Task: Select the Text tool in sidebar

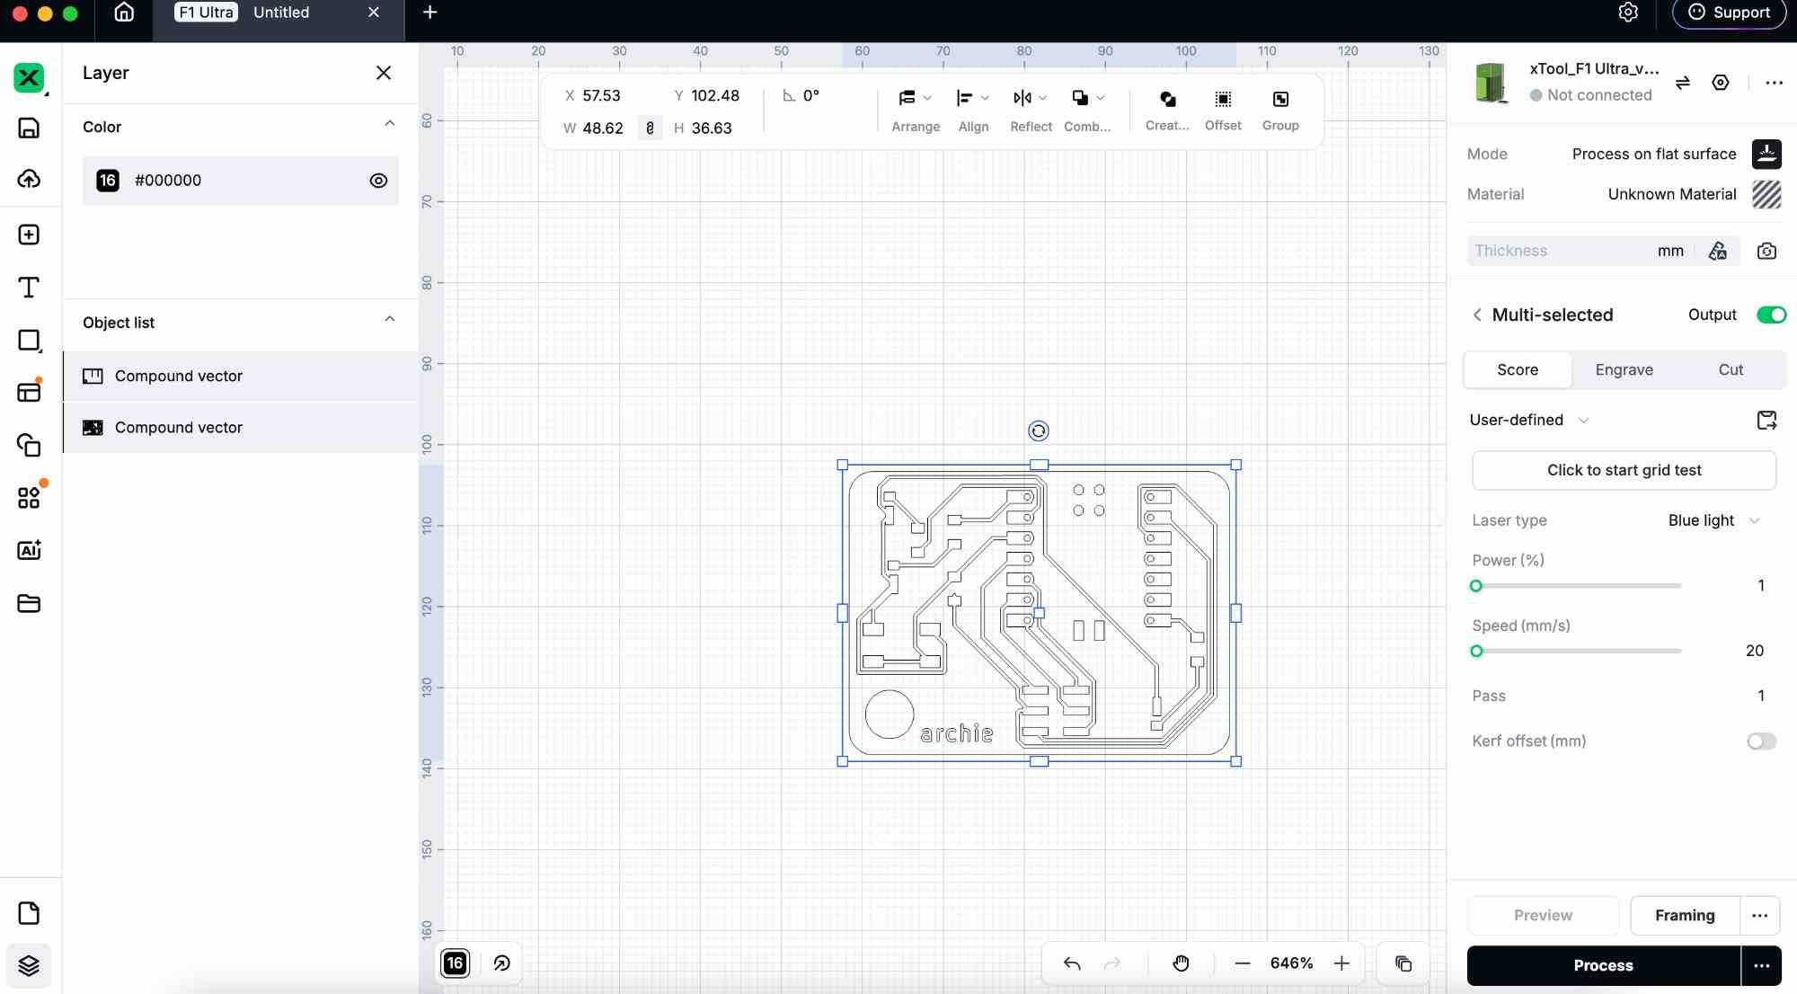Action: click(x=29, y=288)
